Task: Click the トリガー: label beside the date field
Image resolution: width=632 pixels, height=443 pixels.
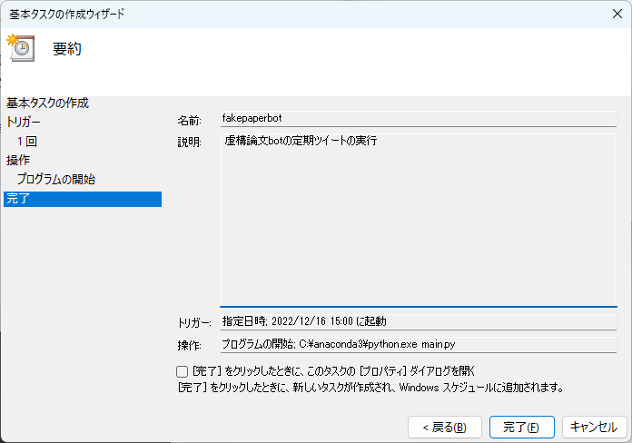Action: [194, 323]
